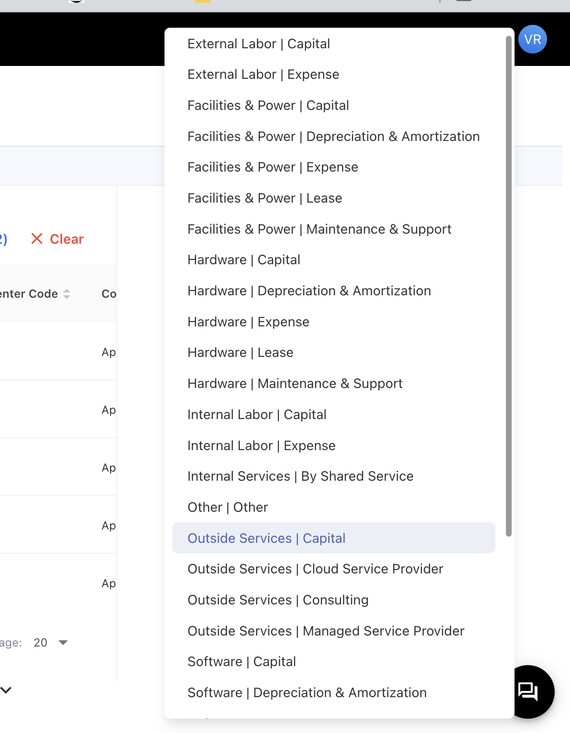Click the red X clear icon
This screenshot has height=733, width=570.
[37, 239]
